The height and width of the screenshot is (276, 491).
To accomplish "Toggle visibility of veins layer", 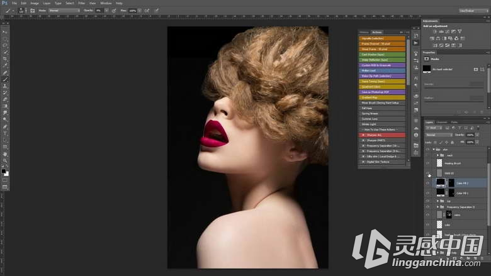I will [428, 215].
